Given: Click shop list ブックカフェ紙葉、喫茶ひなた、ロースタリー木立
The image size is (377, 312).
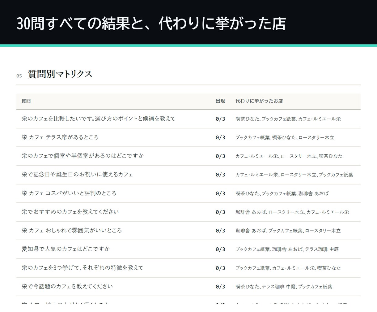Looking at the screenshot, I should (285, 137).
